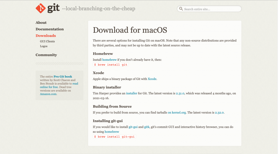This screenshot has width=278, height=154.
Task: Open the GUI Clients subpage
Action: 47,41
